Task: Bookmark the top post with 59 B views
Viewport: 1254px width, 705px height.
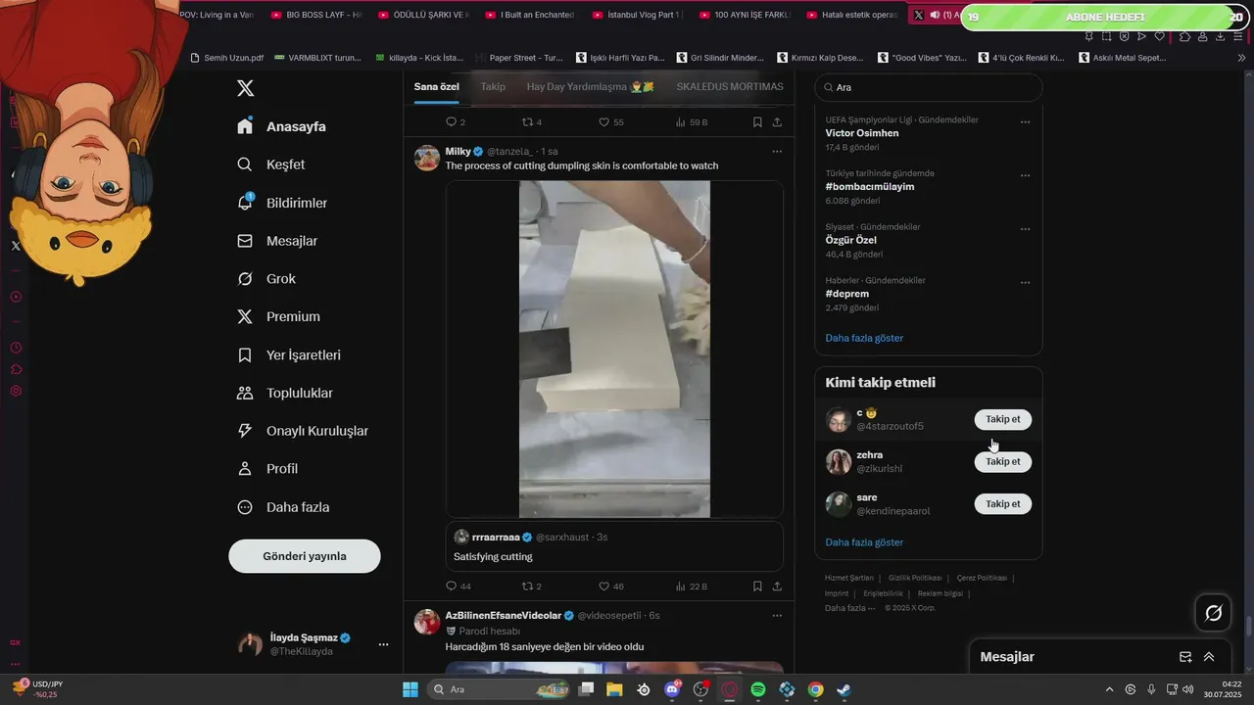Action: [757, 122]
